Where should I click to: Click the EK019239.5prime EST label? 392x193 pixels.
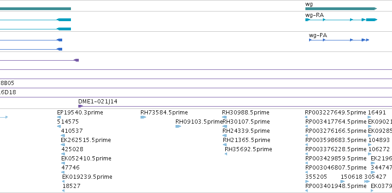tap(87, 176)
